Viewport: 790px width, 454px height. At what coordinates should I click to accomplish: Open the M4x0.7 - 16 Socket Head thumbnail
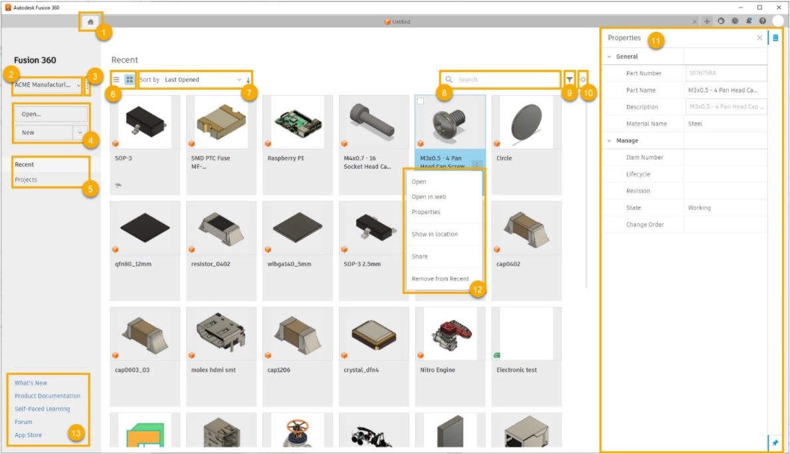pyautogui.click(x=374, y=122)
